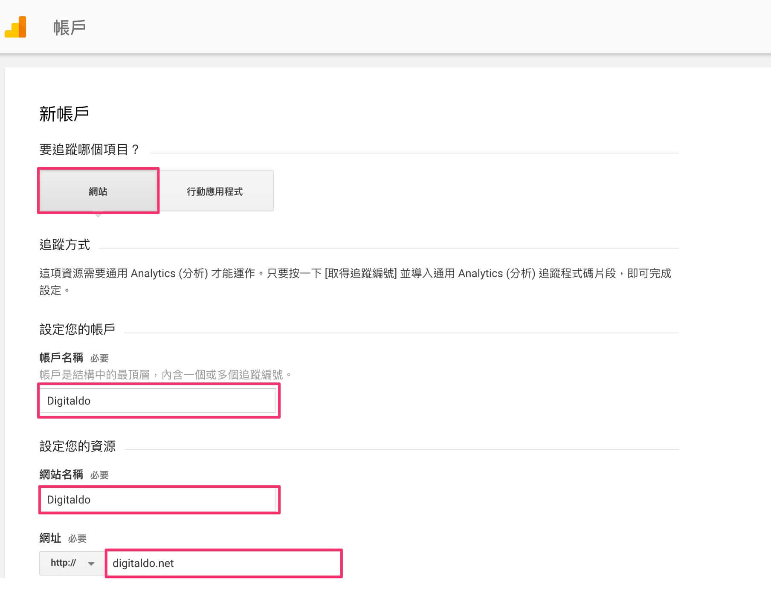Click the 網址 field label
The image size is (771, 596).
(50, 538)
